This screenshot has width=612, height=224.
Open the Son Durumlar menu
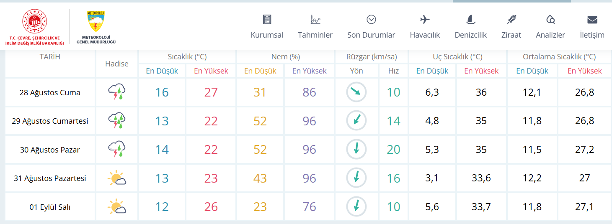tap(371, 35)
